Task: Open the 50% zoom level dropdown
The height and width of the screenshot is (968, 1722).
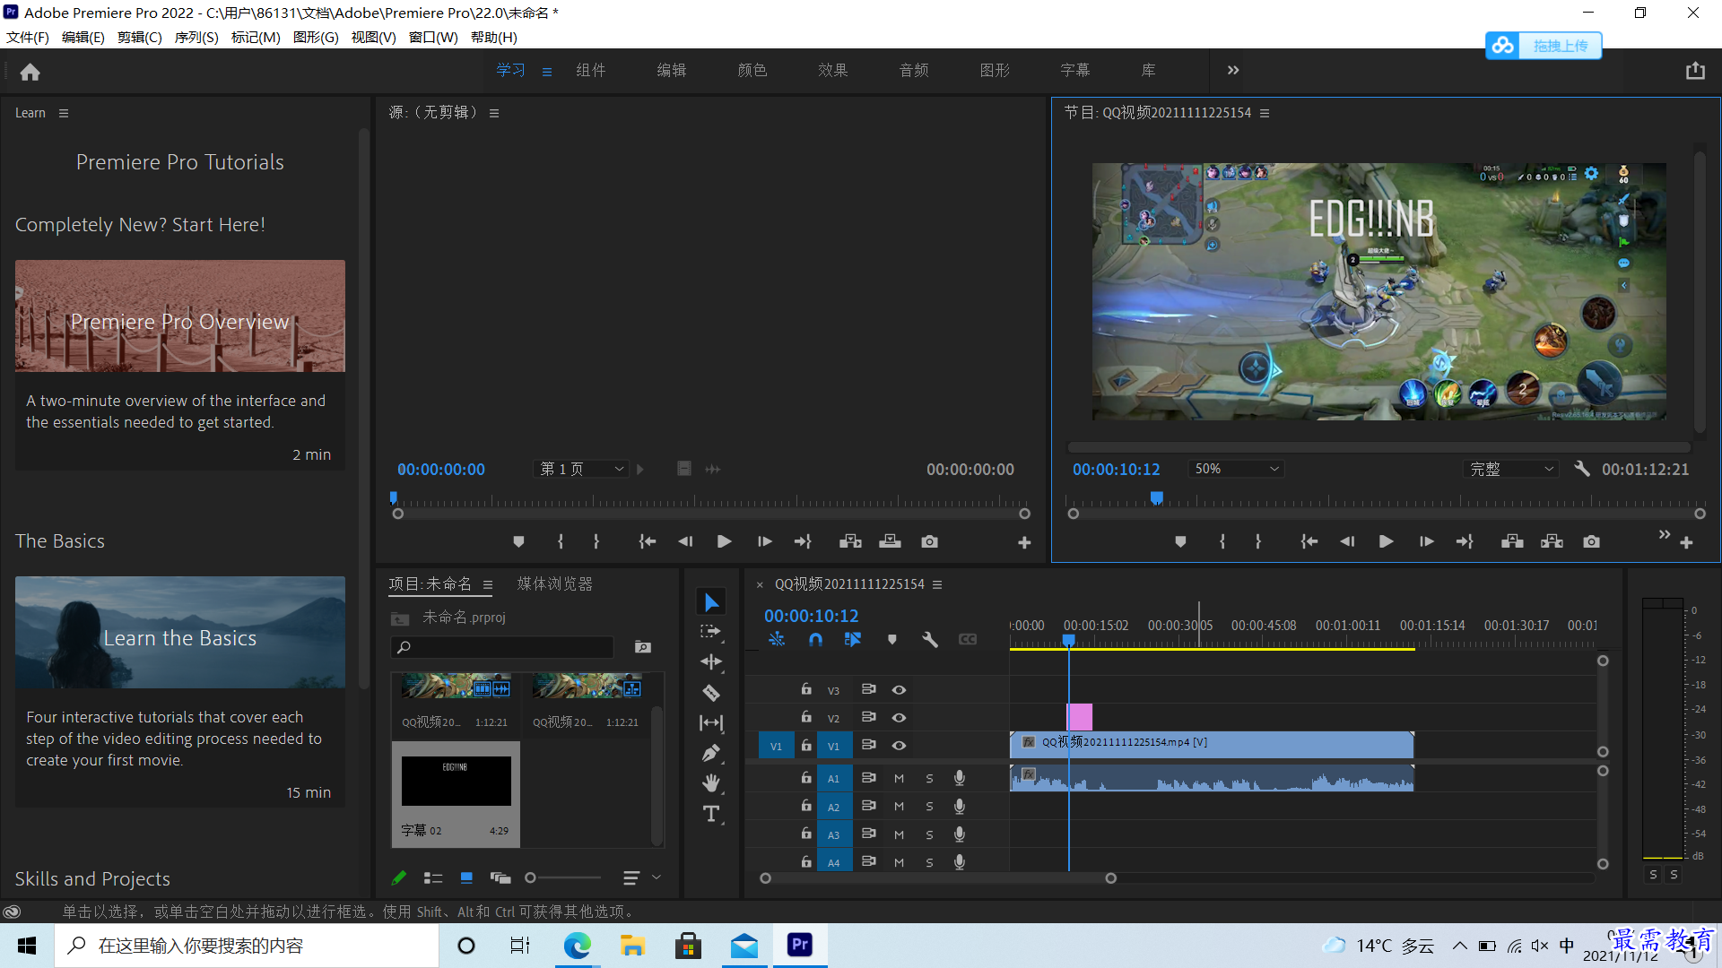Action: point(1237,469)
